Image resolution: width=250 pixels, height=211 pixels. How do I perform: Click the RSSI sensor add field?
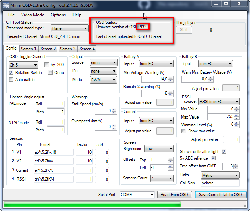coord(102,179)
